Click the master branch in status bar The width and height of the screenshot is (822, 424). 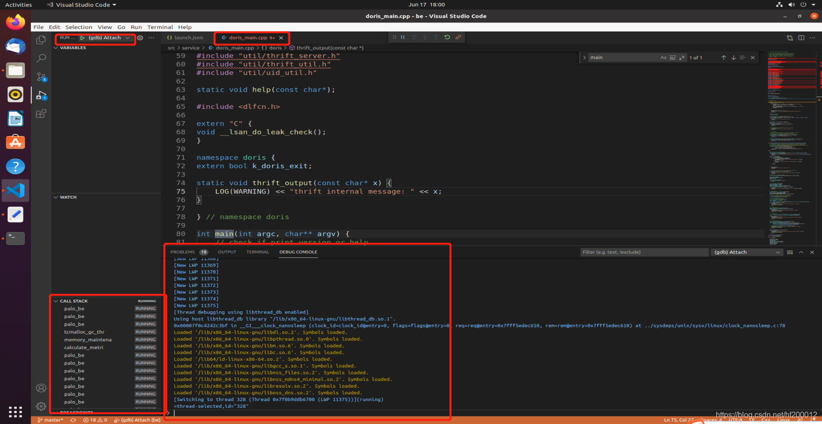click(x=50, y=420)
